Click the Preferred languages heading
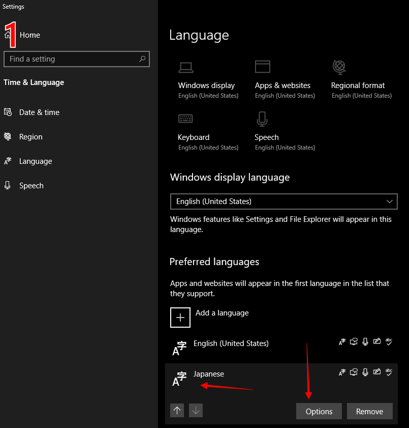 pyautogui.click(x=214, y=262)
